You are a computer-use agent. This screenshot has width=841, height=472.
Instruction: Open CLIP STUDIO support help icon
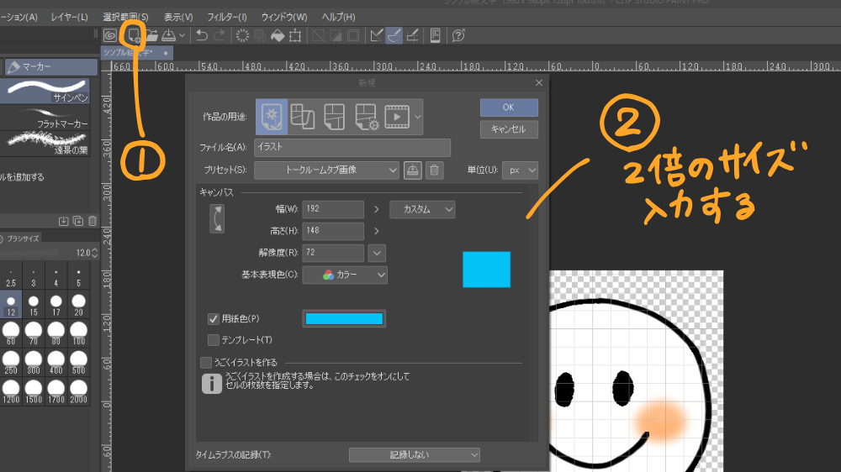[458, 35]
